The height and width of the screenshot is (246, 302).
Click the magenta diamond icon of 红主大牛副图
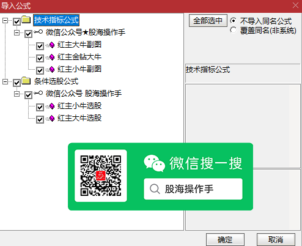pos(52,45)
